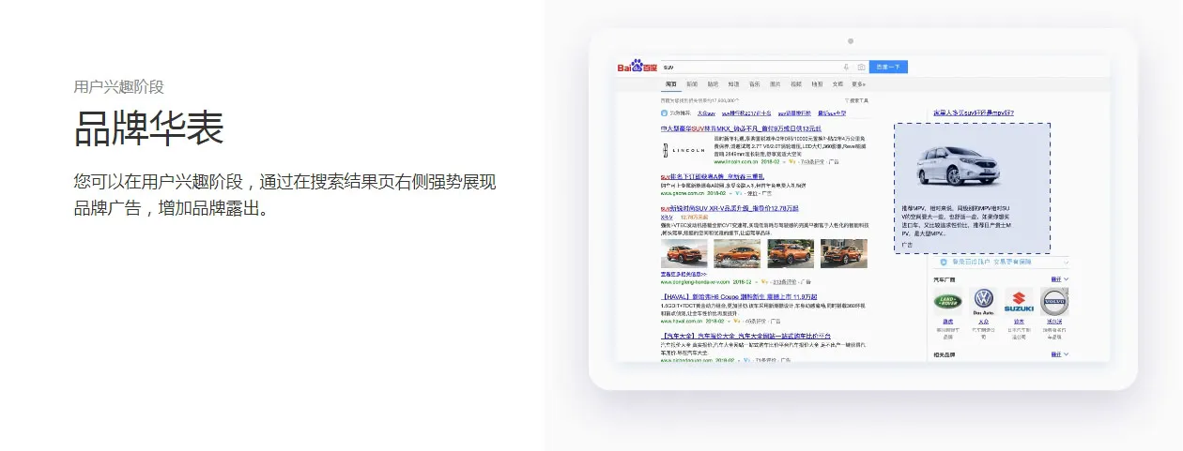Open the Lincoln MKX result title link
The image size is (1183, 451).
click(x=741, y=128)
